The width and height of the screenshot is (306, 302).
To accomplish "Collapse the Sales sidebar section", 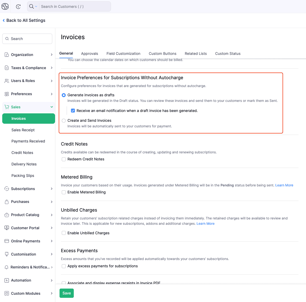I will [x=51, y=107].
